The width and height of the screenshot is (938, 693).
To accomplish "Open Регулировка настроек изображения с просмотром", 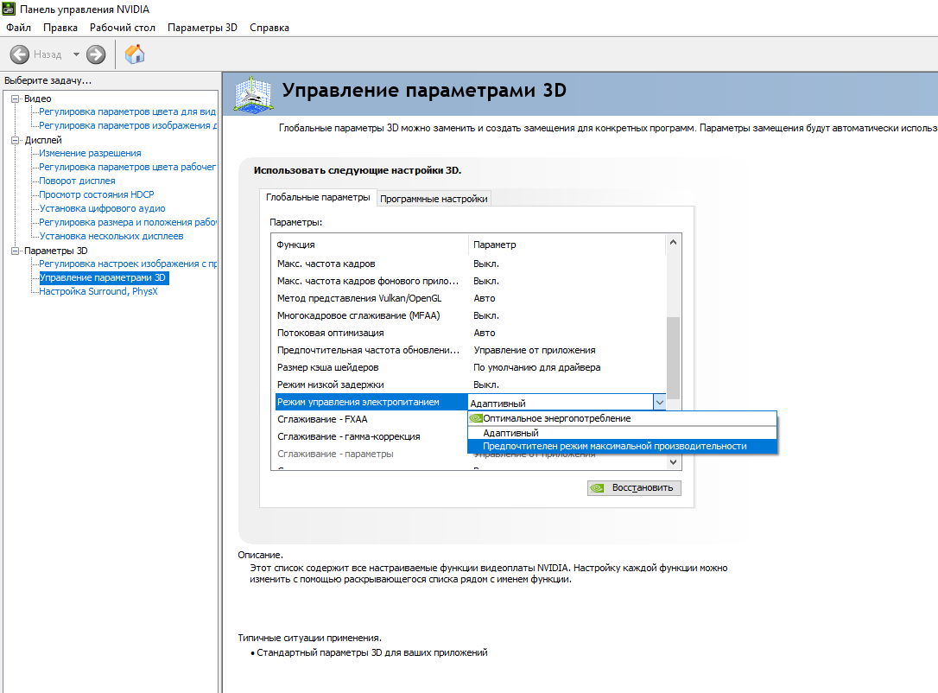I will click(x=127, y=264).
